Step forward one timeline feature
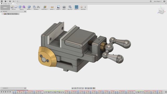The image size is (167, 94). 8,92
